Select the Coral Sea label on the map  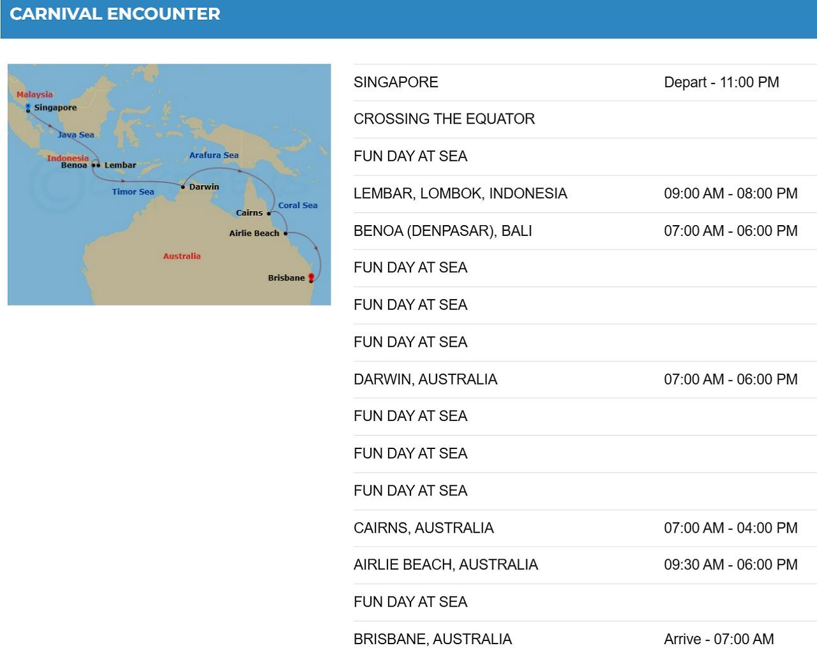click(x=297, y=205)
